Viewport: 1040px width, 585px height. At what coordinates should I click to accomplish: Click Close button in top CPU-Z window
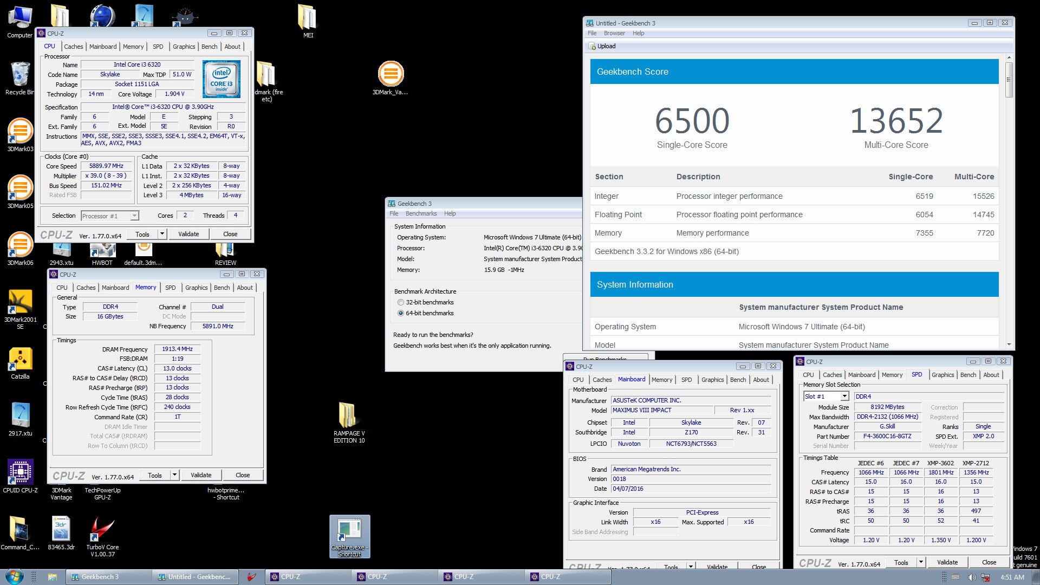[230, 234]
